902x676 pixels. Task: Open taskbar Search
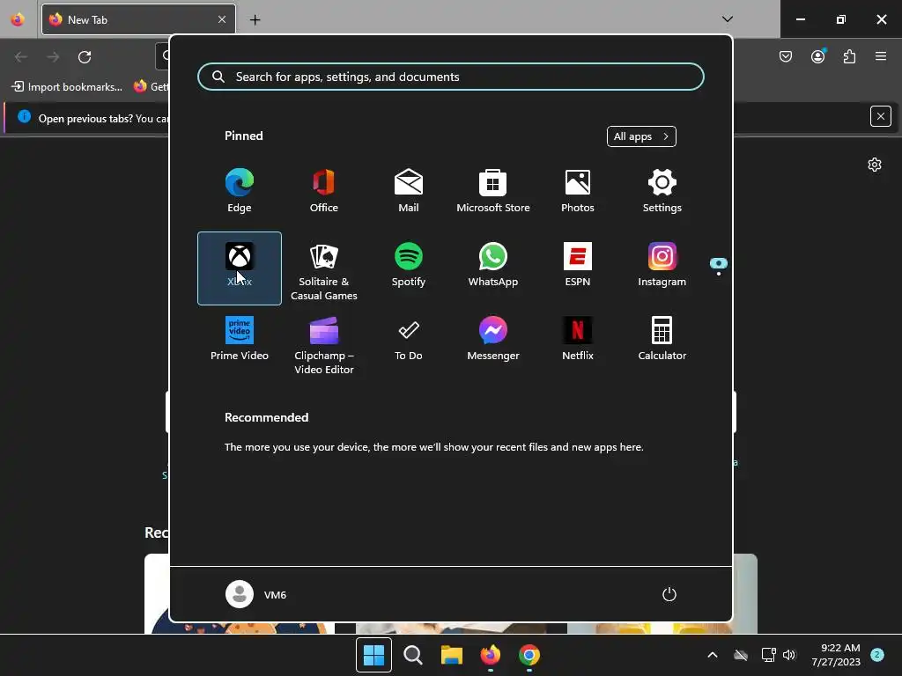413,655
